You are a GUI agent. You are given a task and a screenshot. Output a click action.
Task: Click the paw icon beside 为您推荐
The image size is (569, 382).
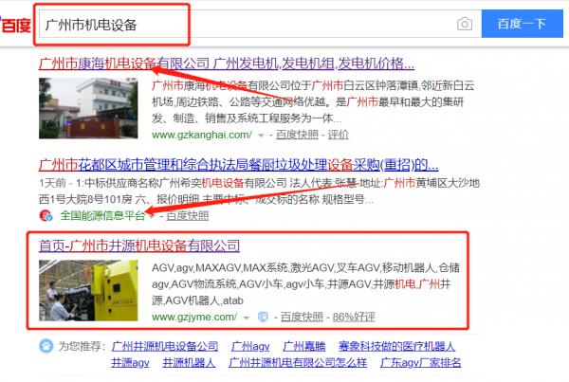click(x=45, y=346)
